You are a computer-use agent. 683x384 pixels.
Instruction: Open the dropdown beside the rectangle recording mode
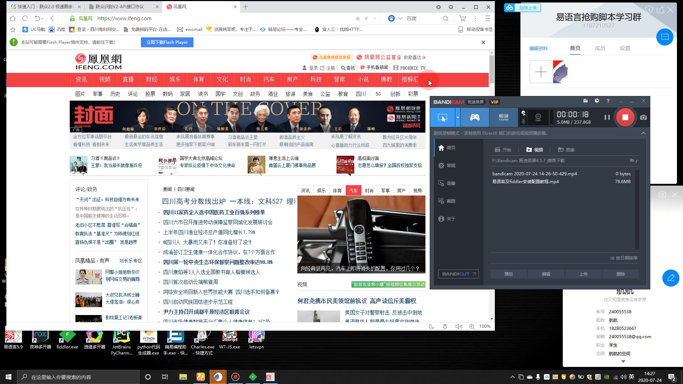point(458,117)
